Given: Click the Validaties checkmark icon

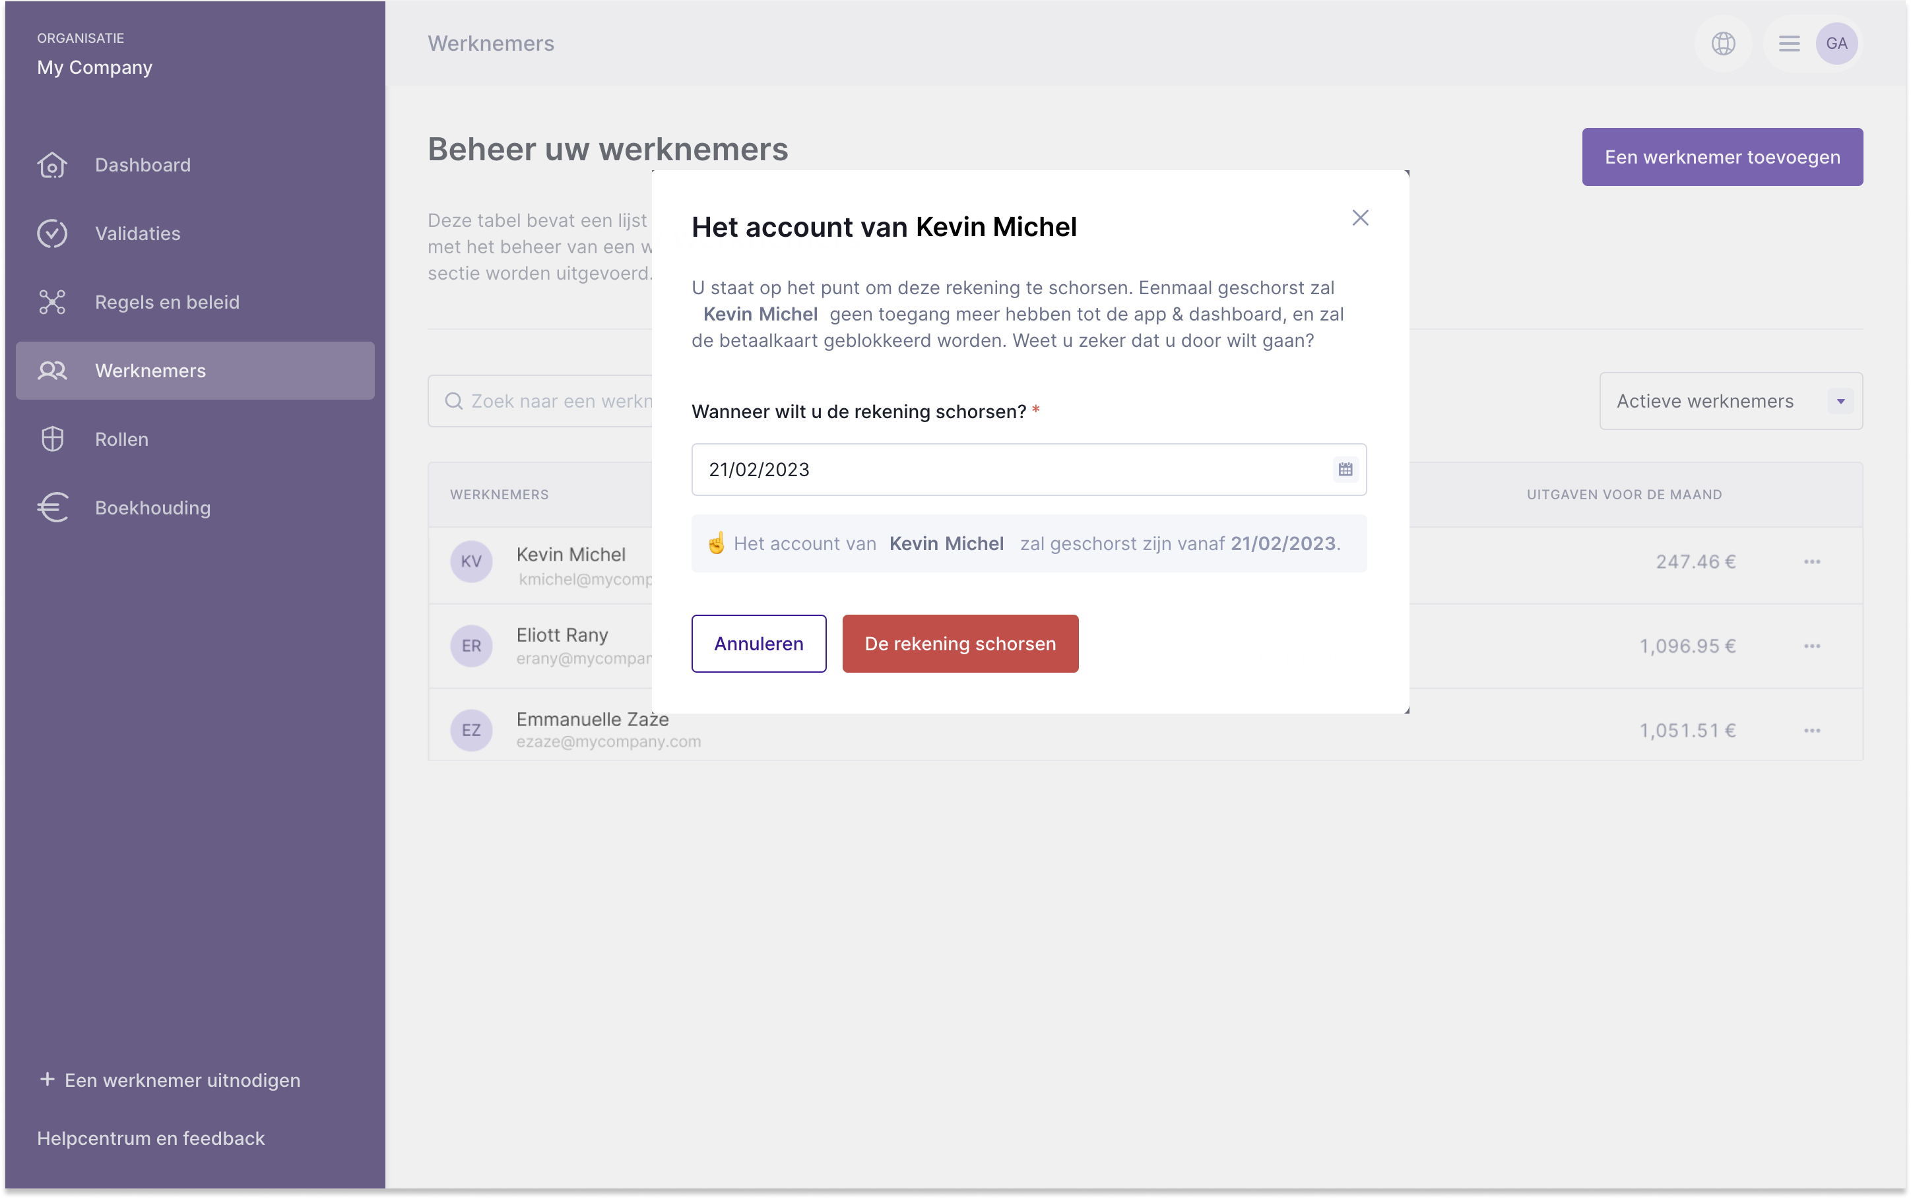Looking at the screenshot, I should [52, 233].
